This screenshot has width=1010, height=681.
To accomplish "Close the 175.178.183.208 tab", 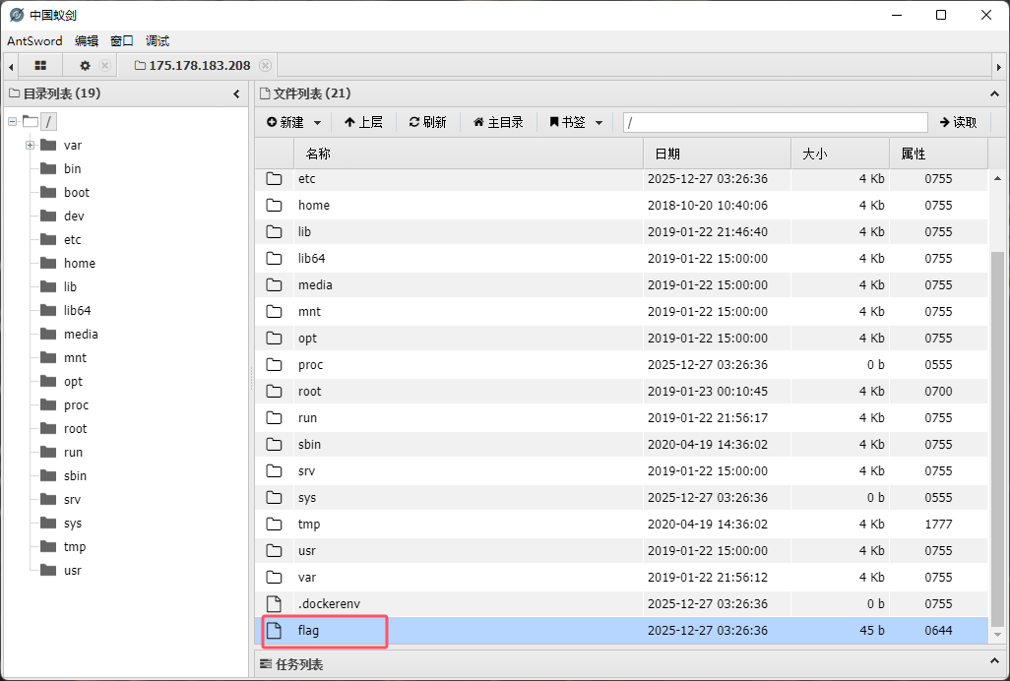I will pos(265,66).
